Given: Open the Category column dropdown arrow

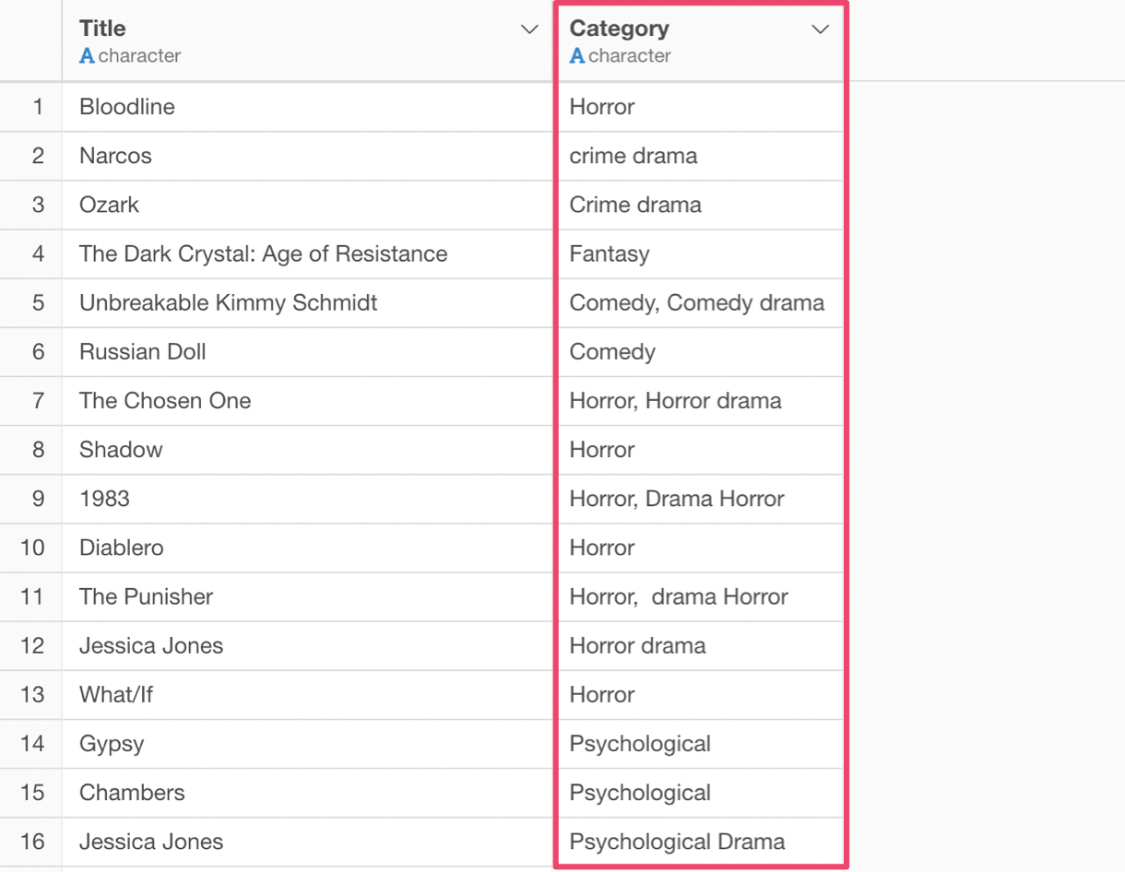Looking at the screenshot, I should (x=820, y=29).
